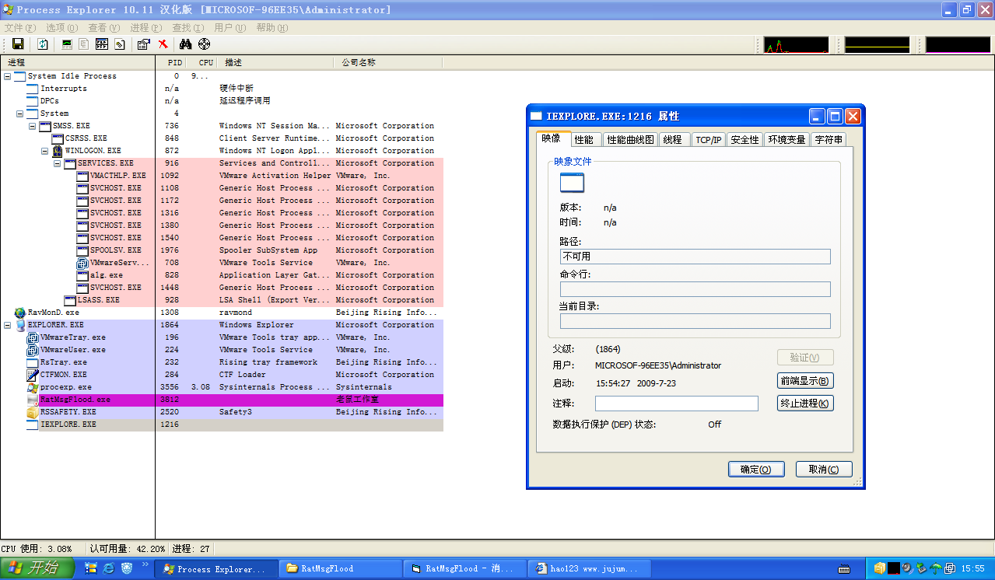The width and height of the screenshot is (995, 580).
Task: Switch to the 安全性 tab
Action: click(744, 140)
